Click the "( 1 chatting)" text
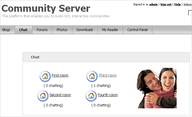192x117 pixels. pos(101,86)
